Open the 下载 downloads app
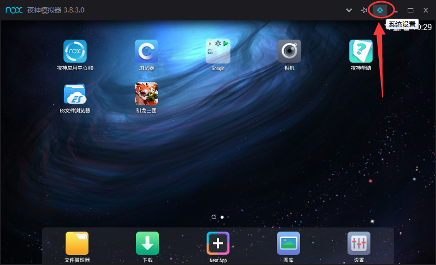The width and height of the screenshot is (436, 265). tap(147, 243)
